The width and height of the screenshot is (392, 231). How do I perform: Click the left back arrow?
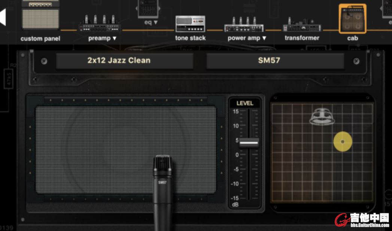3,17
